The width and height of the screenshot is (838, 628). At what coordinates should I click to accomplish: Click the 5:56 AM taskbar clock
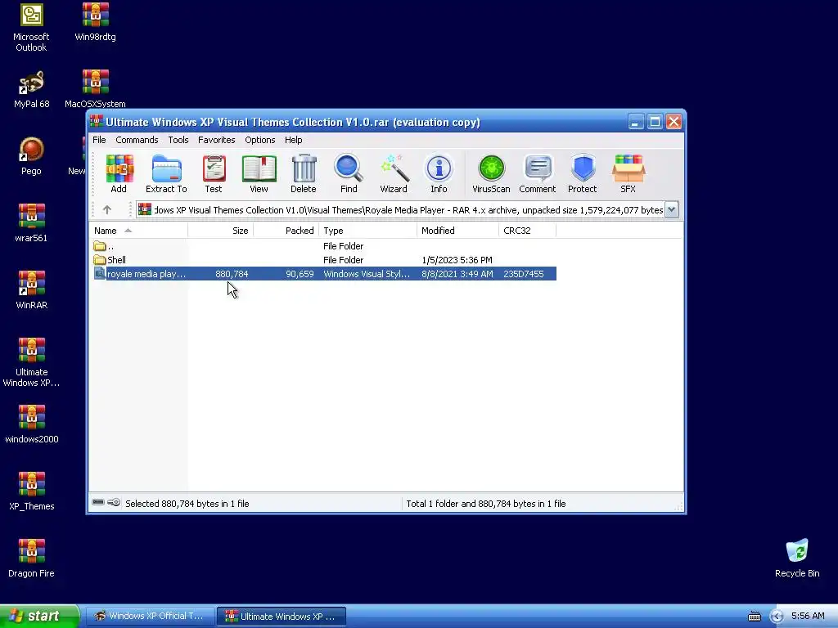coord(808,616)
